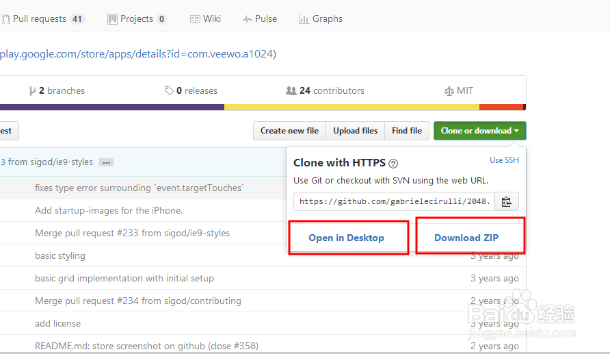Image resolution: width=610 pixels, height=354 pixels.
Task: Open the Pull requests tab
Action: pos(43,18)
